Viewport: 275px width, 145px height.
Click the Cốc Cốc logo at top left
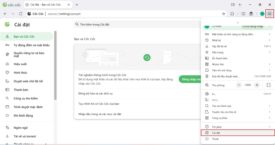coord(12,5)
